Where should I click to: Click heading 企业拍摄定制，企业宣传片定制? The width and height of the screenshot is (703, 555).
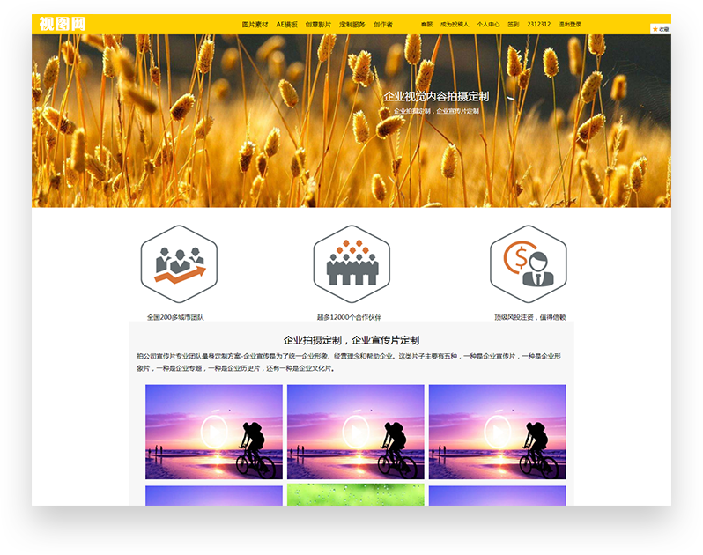pyautogui.click(x=351, y=340)
